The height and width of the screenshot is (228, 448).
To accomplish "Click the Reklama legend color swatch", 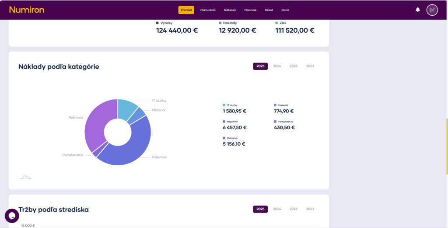I will point(224,138).
